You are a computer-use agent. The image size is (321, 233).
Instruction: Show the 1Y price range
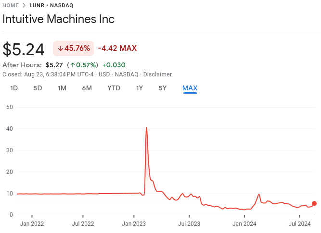point(140,88)
